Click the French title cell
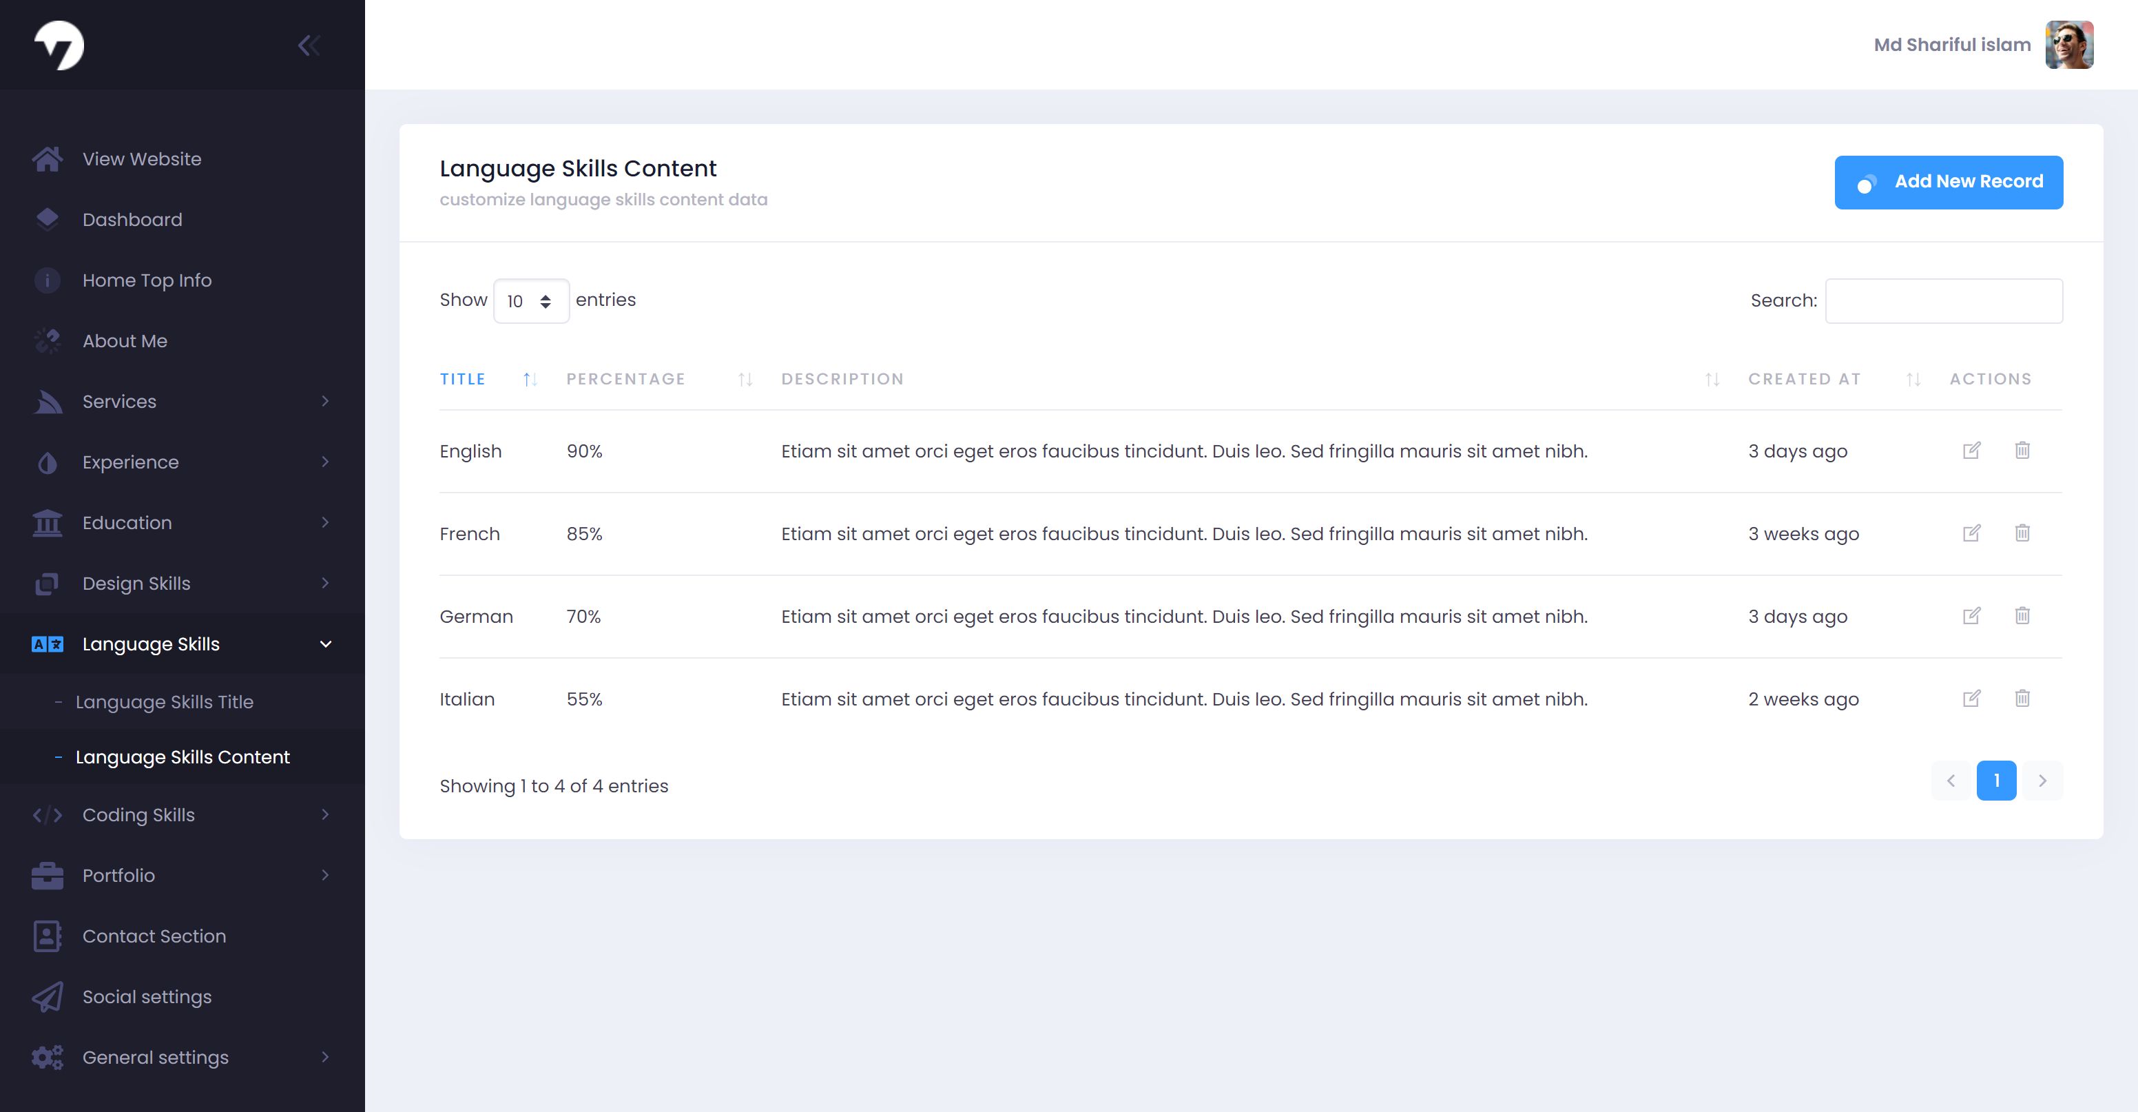This screenshot has height=1112, width=2138. point(470,534)
